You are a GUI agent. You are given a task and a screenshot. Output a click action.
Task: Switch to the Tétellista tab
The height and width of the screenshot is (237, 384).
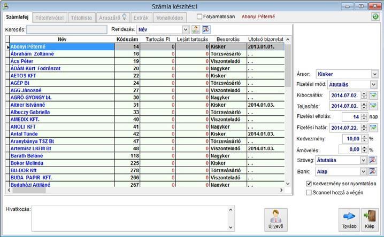click(81, 18)
